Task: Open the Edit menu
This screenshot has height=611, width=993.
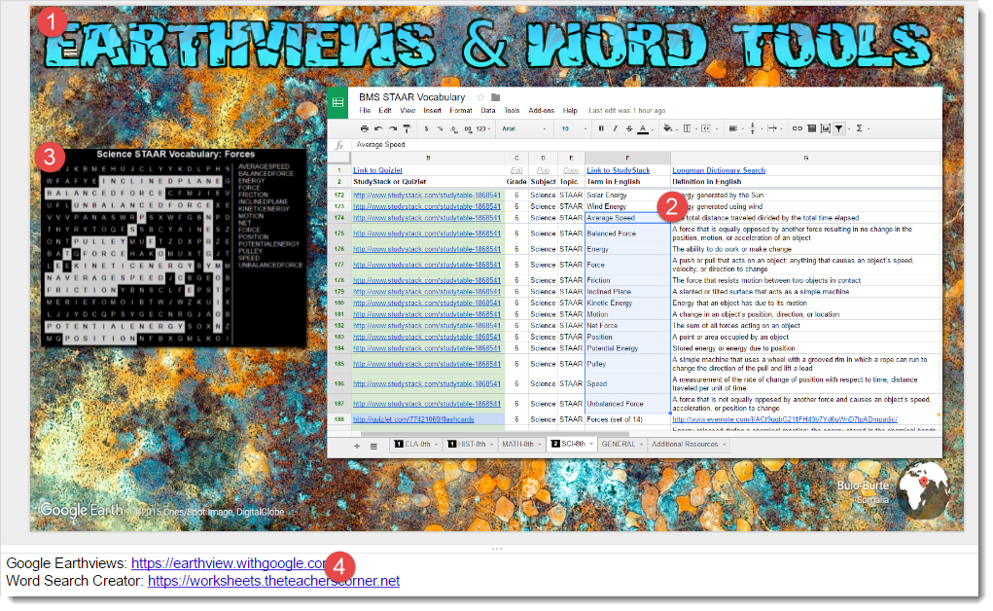Action: tap(385, 110)
